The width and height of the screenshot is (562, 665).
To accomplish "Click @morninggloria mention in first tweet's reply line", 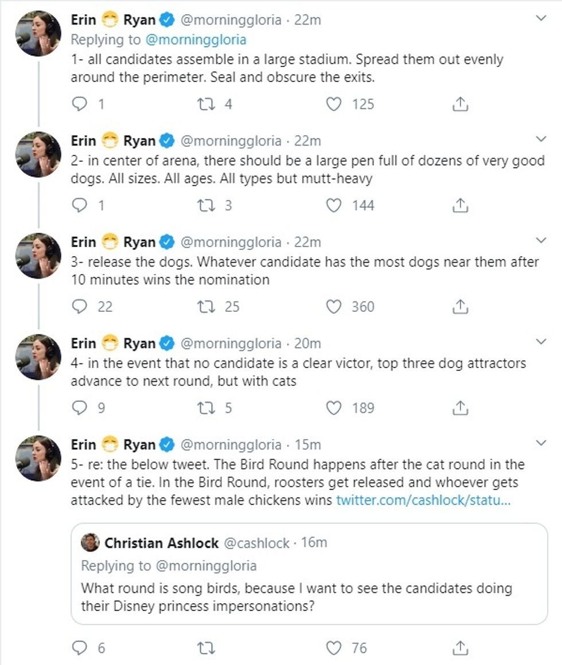I will [x=206, y=40].
